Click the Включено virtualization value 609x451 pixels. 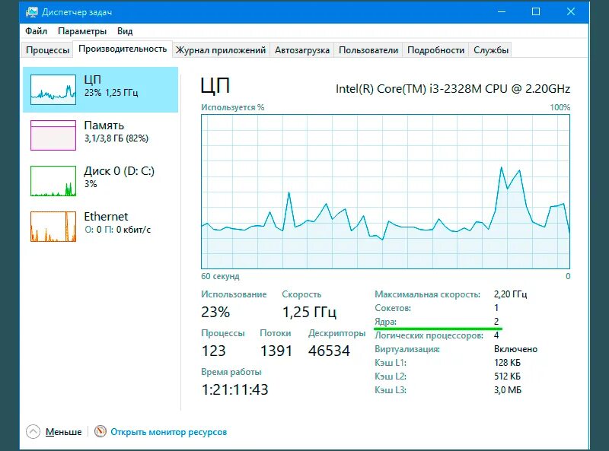(x=516, y=349)
